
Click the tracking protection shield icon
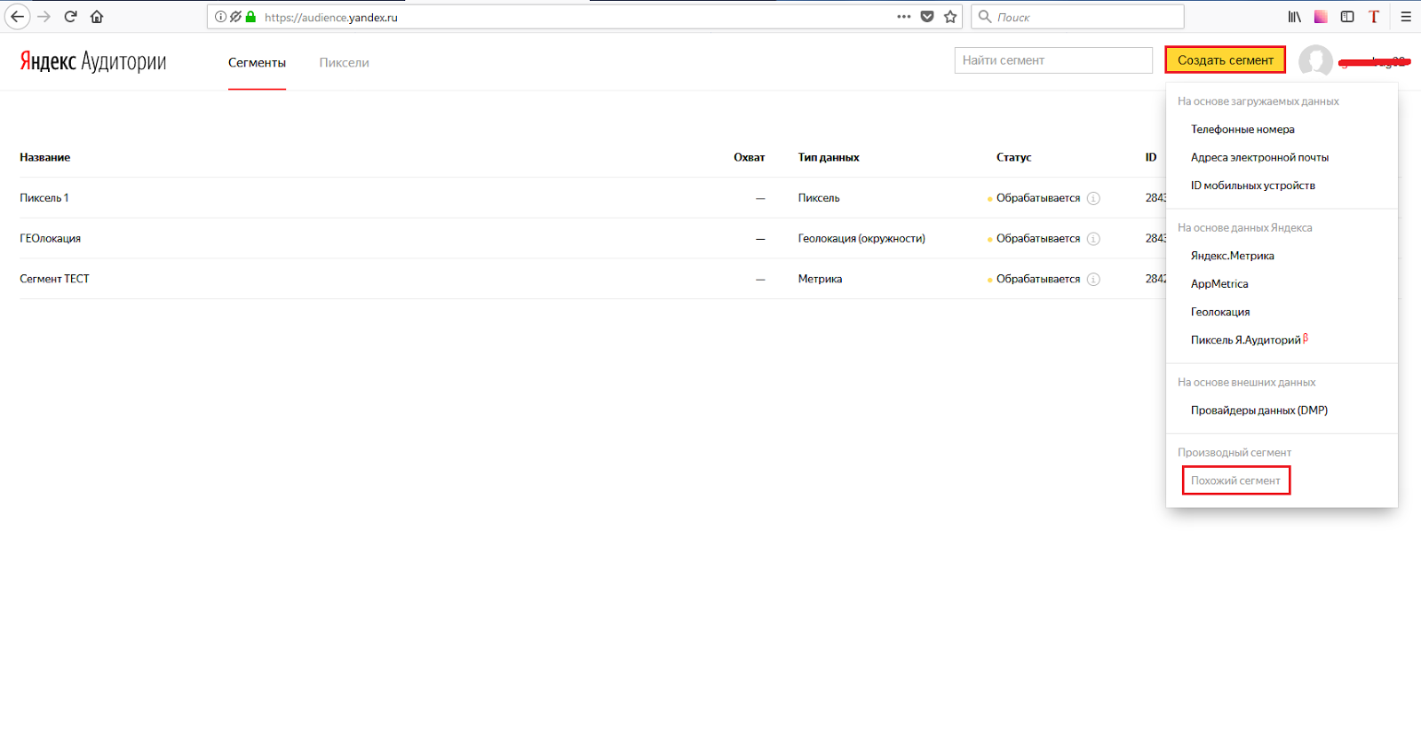tap(235, 17)
